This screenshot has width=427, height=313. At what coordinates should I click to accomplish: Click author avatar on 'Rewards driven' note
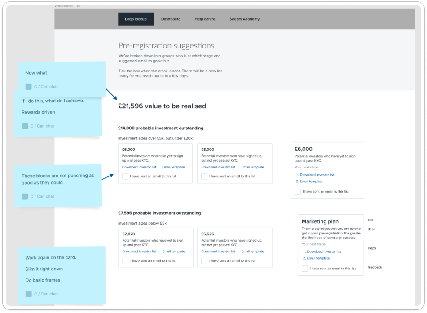click(25, 126)
